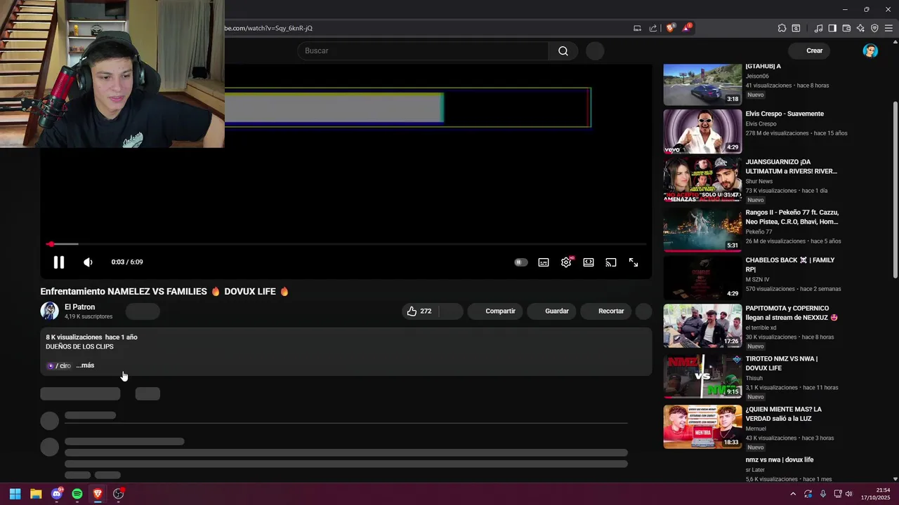The height and width of the screenshot is (505, 899).
Task: Open OBS Studio from the taskbar
Action: [x=118, y=494]
